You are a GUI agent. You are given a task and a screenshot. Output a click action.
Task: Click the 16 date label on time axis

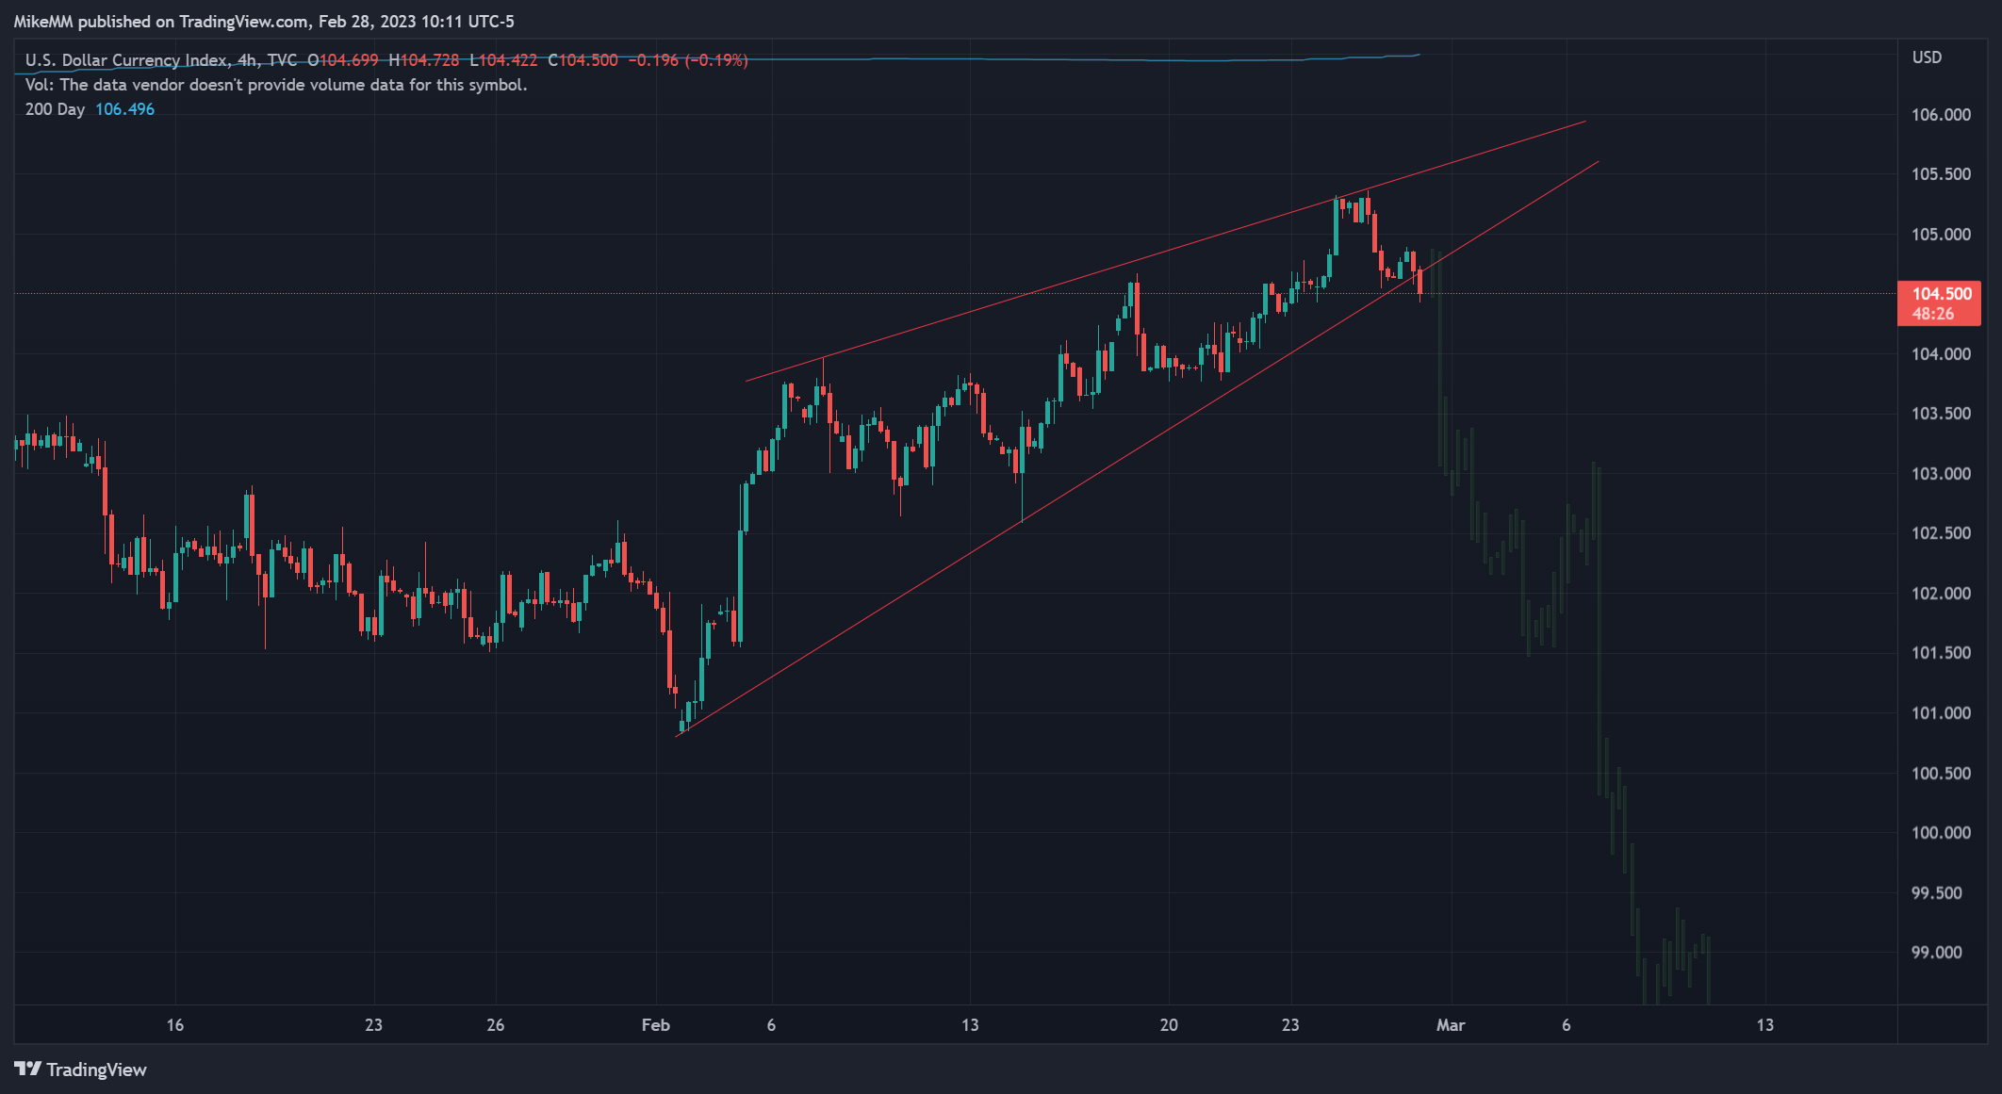click(x=175, y=1025)
